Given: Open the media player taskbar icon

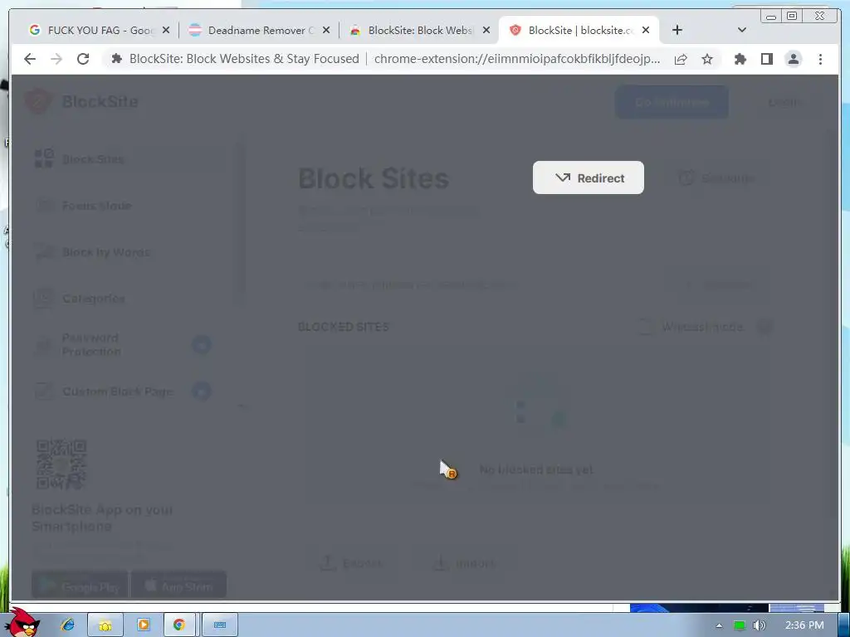Looking at the screenshot, I should 143,625.
